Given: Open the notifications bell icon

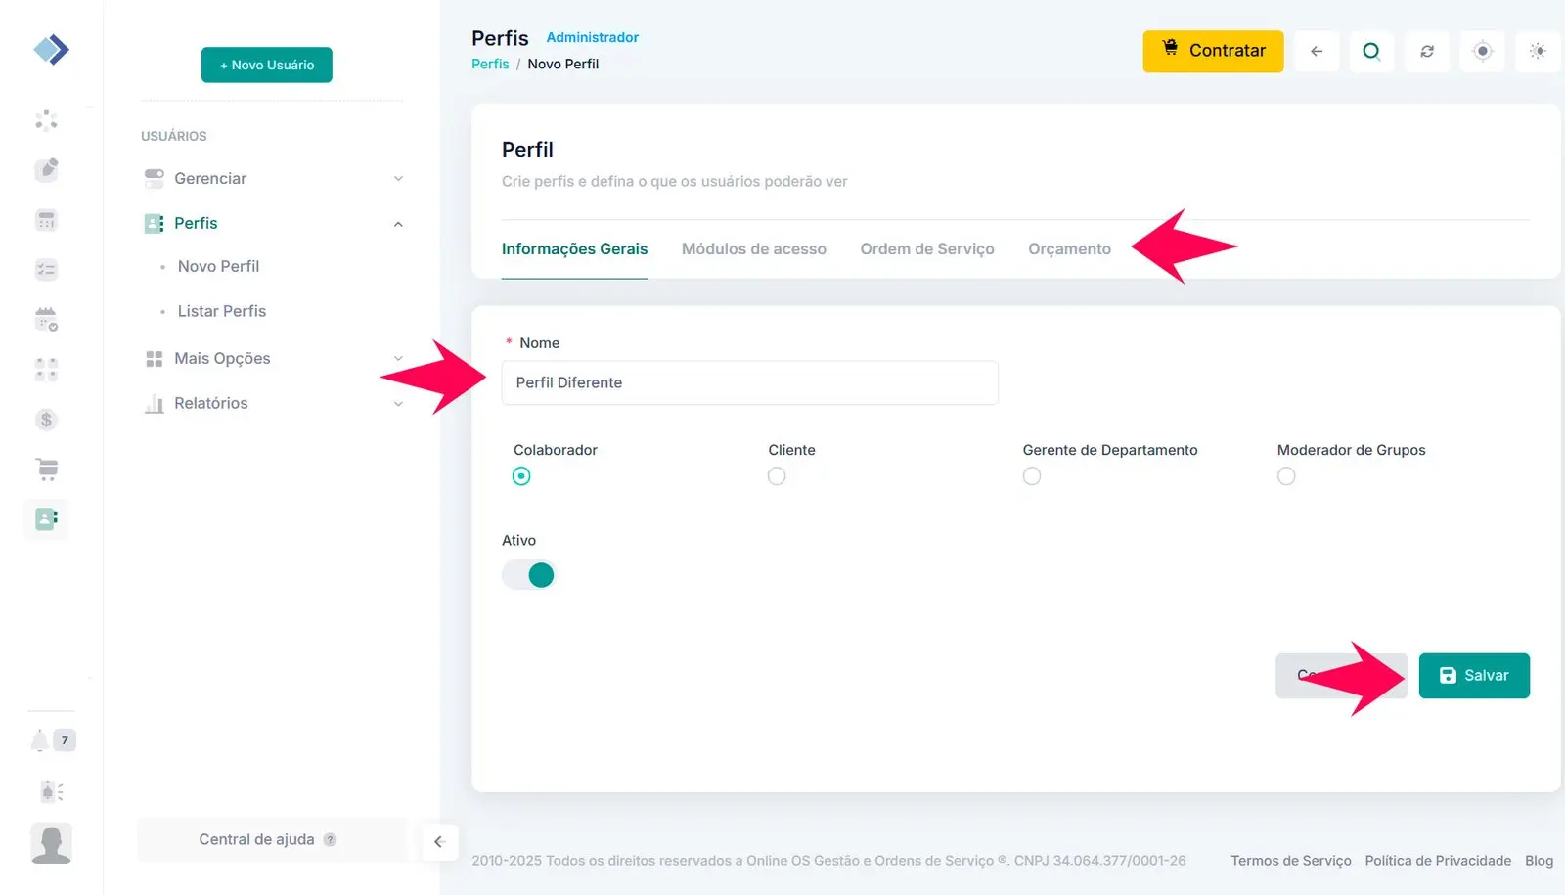Looking at the screenshot, I should (x=40, y=740).
